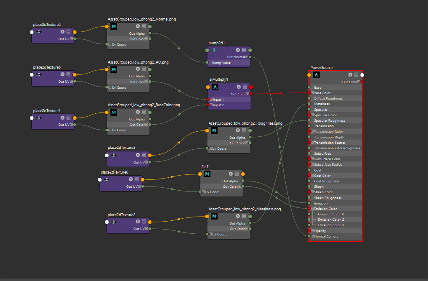Screen dimensions: 428x281
Task: Click the Maya icon on the Normal.png node
Action: tap(114, 26)
